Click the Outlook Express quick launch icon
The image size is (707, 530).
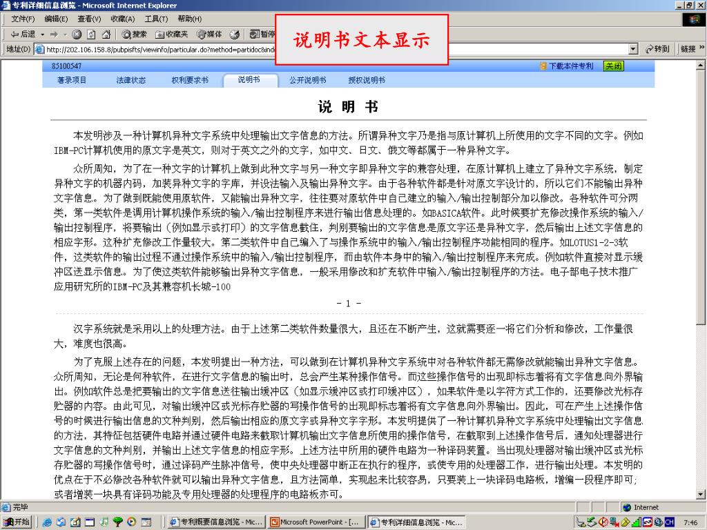click(x=61, y=522)
